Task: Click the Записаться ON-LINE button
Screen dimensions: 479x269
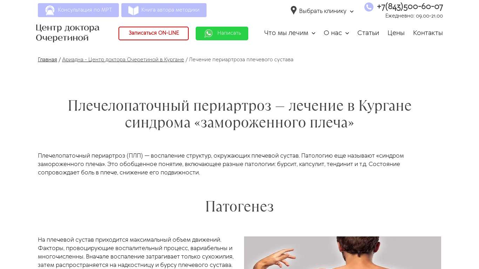Action: [154, 33]
